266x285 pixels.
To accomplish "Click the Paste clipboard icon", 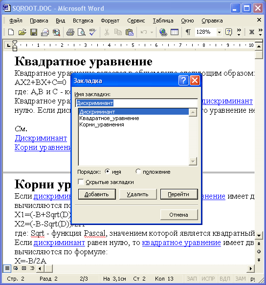I will (130, 32).
